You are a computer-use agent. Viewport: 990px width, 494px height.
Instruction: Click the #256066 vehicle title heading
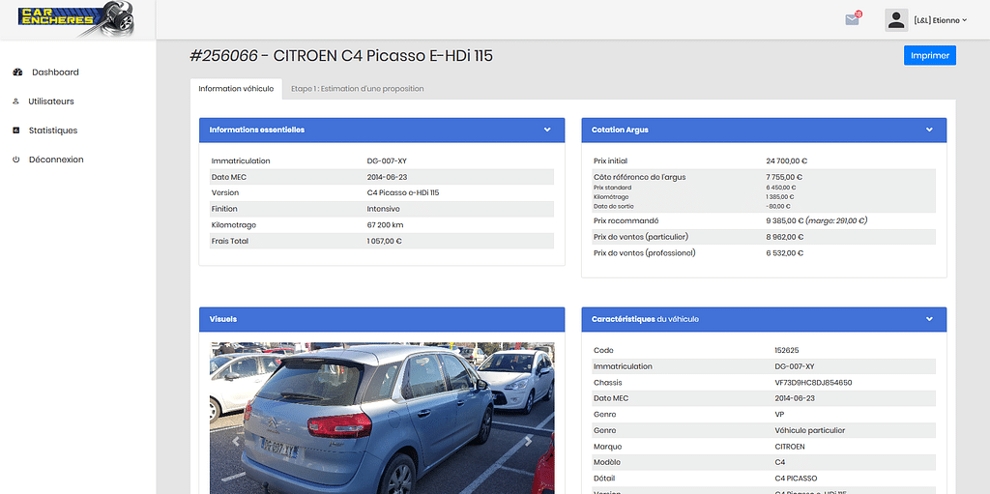(x=341, y=56)
